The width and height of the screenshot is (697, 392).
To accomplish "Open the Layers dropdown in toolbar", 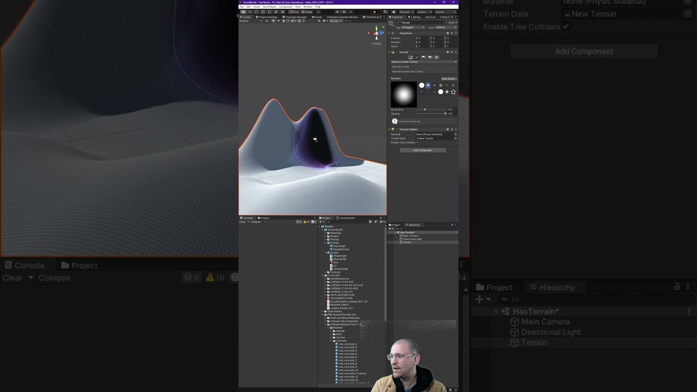I will pyautogui.click(x=425, y=12).
